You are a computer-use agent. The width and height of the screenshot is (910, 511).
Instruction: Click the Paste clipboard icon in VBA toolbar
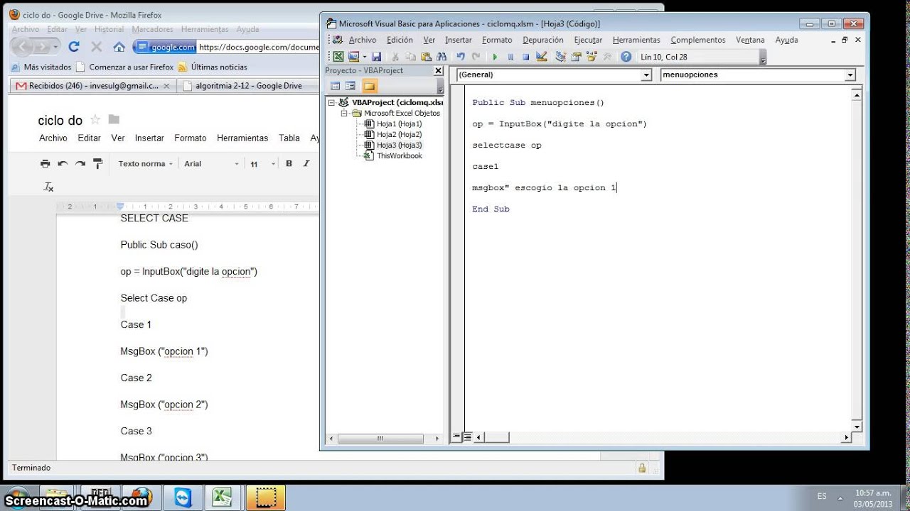click(x=426, y=57)
